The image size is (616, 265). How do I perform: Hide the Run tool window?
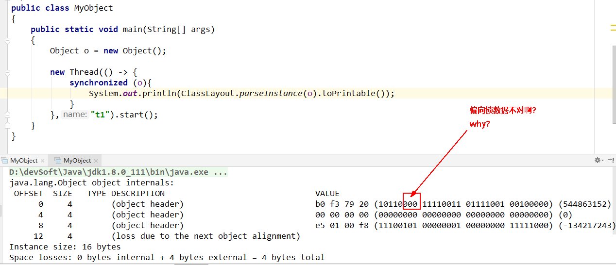coord(612,160)
